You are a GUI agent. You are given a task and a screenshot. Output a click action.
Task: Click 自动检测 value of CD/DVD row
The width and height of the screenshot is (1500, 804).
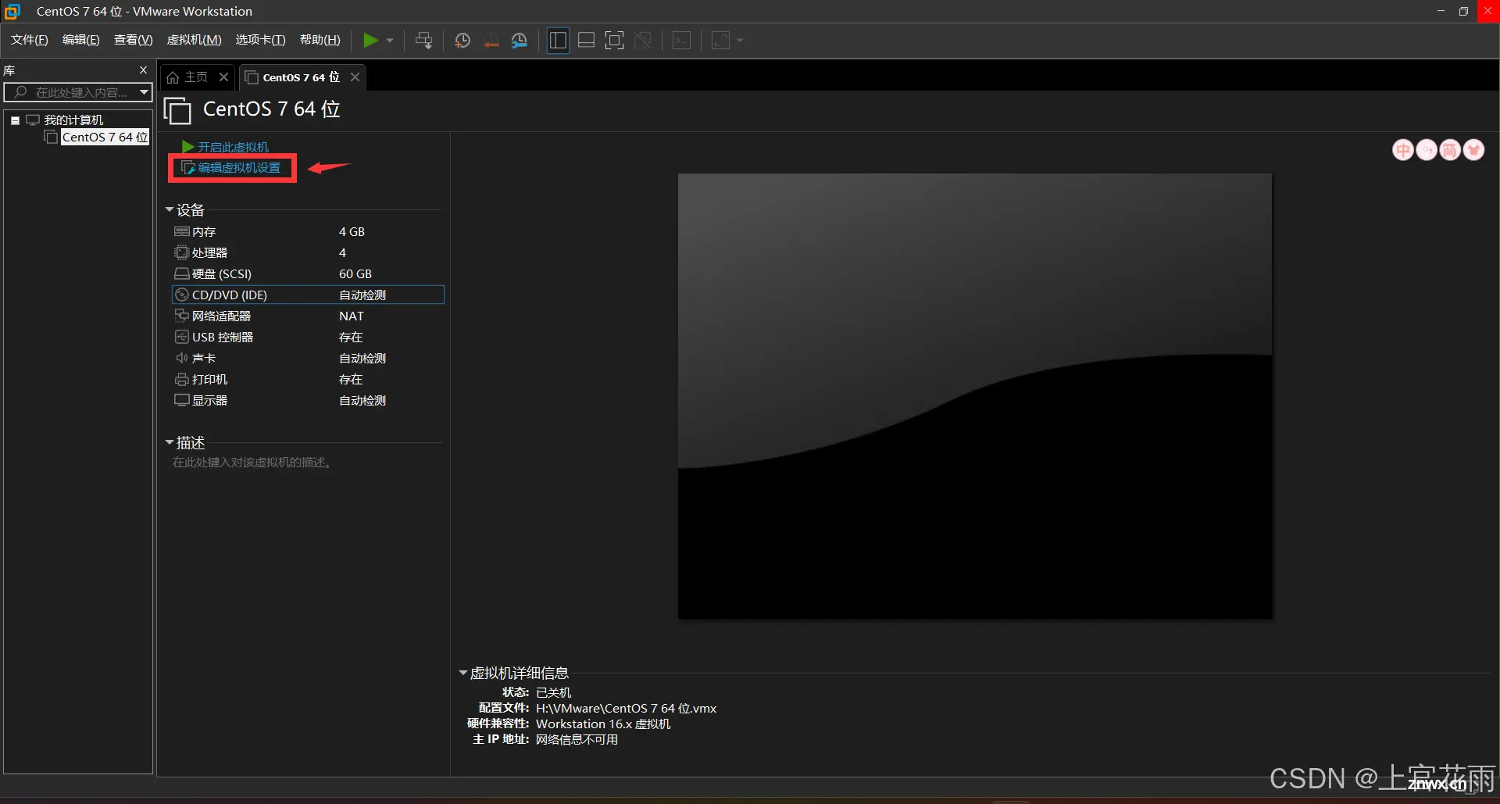362,295
